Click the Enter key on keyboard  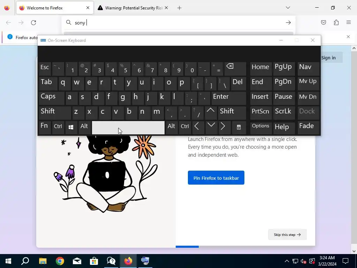pyautogui.click(x=229, y=98)
